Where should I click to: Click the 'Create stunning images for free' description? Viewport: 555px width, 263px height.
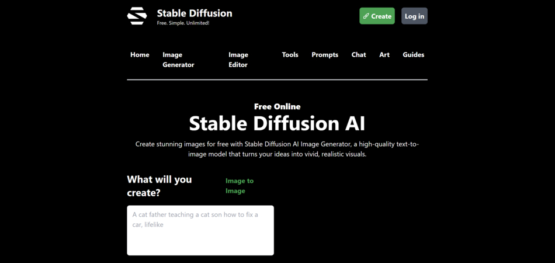(277, 150)
